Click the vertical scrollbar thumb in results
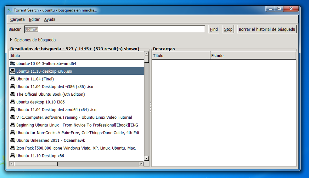The width and height of the screenshot is (309, 178). (146, 59)
